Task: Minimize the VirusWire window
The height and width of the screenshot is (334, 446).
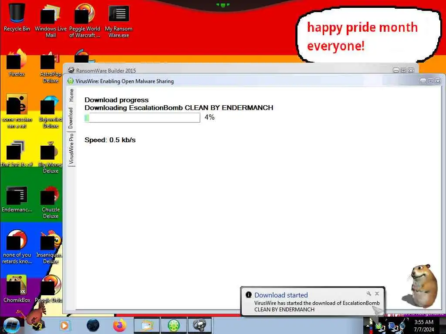Action: pyautogui.click(x=423, y=81)
